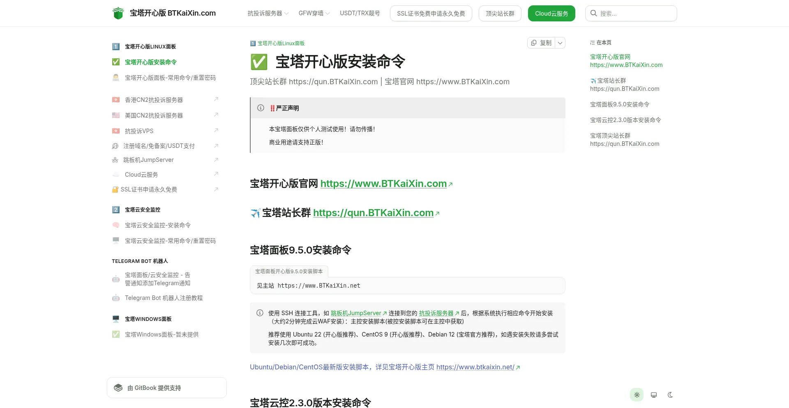Screen dimensions: 789x408
Task: Open Telegram Bot 机器人注册教程 page
Action: tap(164, 298)
